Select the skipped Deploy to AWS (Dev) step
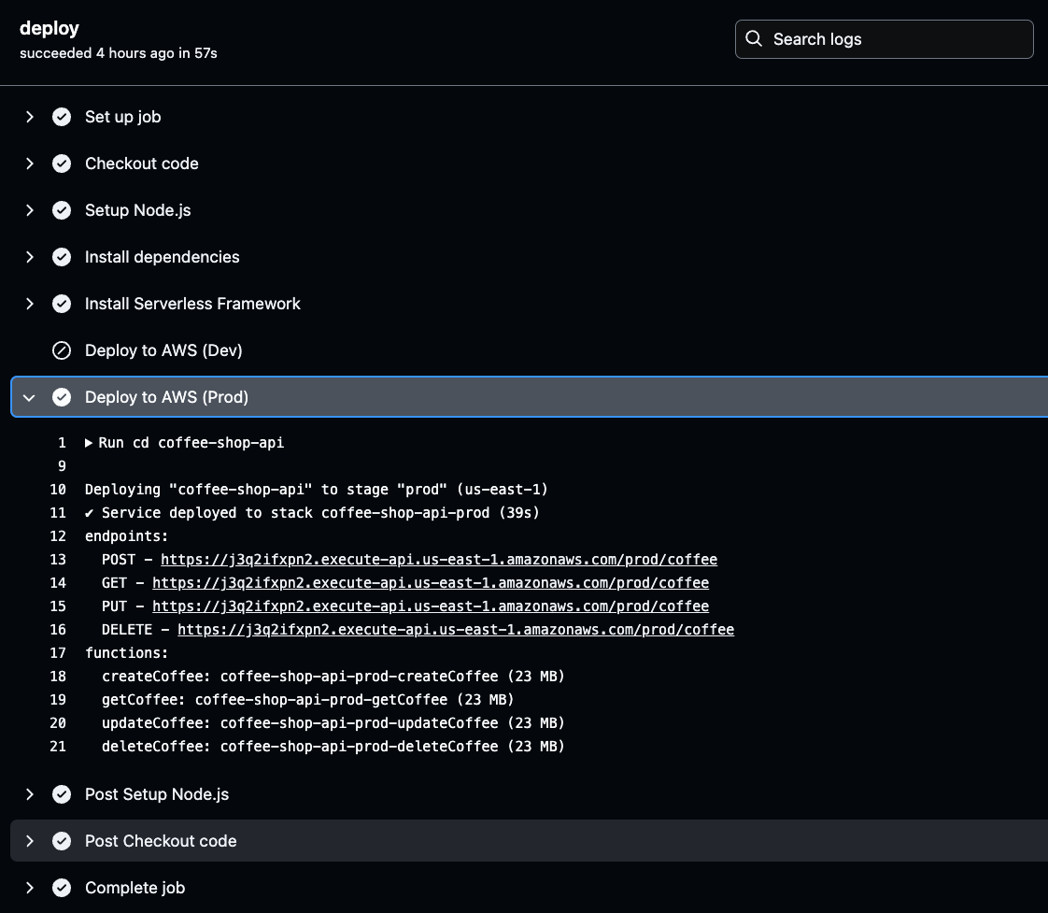The width and height of the screenshot is (1048, 913). tap(163, 350)
